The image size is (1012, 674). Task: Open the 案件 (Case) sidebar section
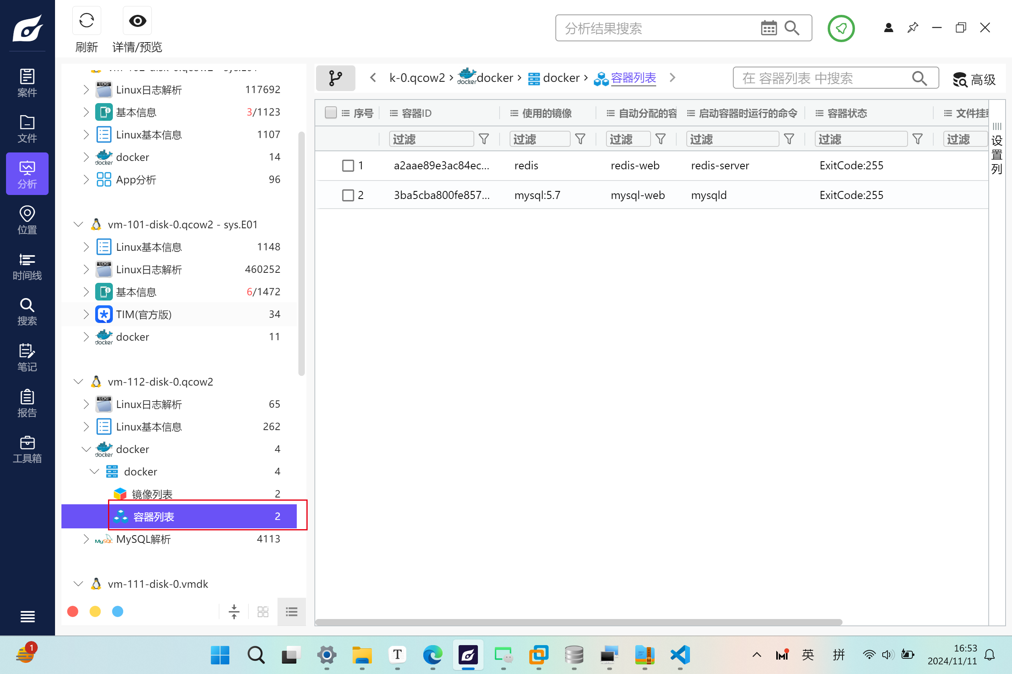[x=27, y=83]
